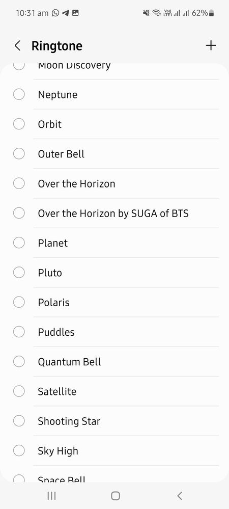Select Shooting Star ringtone
This screenshot has width=229, height=509.
pyautogui.click(x=114, y=421)
